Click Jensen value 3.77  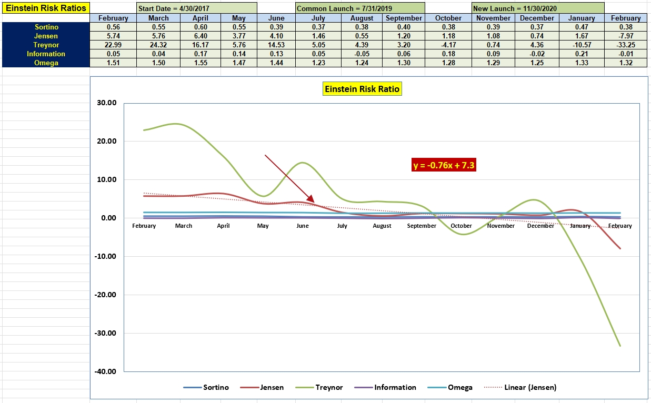(238, 36)
